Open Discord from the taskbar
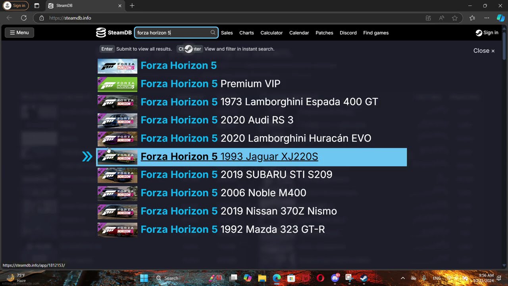 pos(335,278)
